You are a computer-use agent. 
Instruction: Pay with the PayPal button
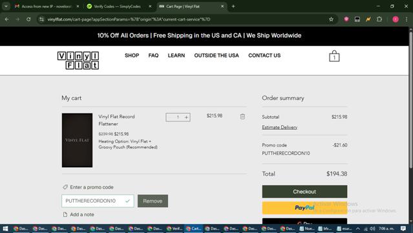304,208
